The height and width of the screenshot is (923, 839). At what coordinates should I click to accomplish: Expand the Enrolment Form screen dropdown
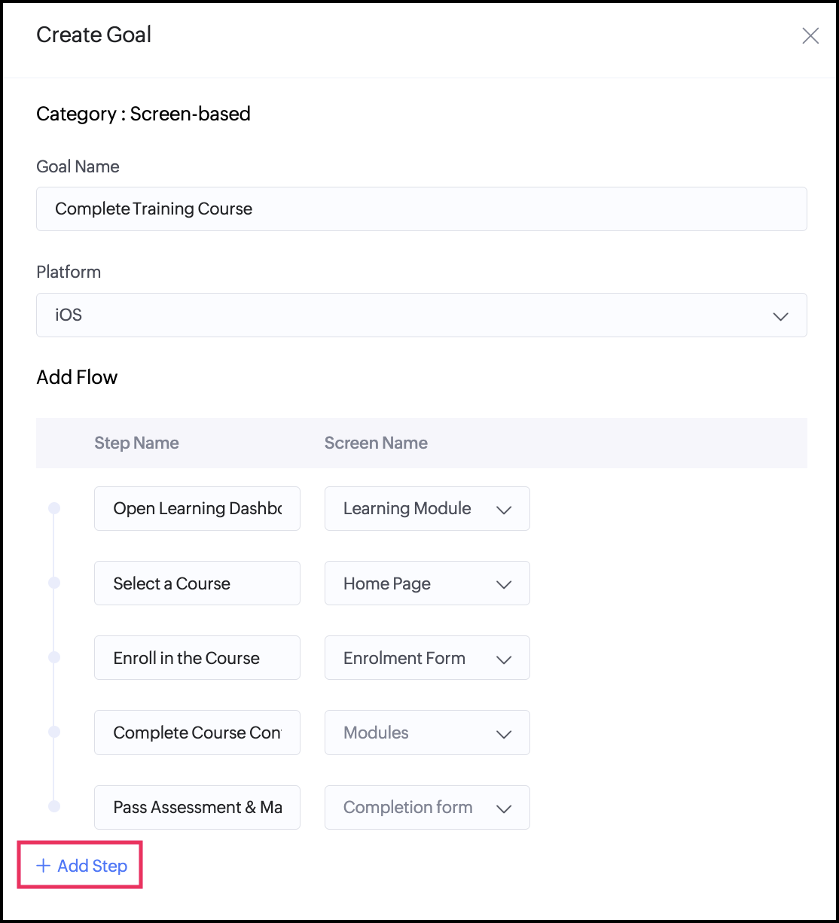pyautogui.click(x=427, y=658)
